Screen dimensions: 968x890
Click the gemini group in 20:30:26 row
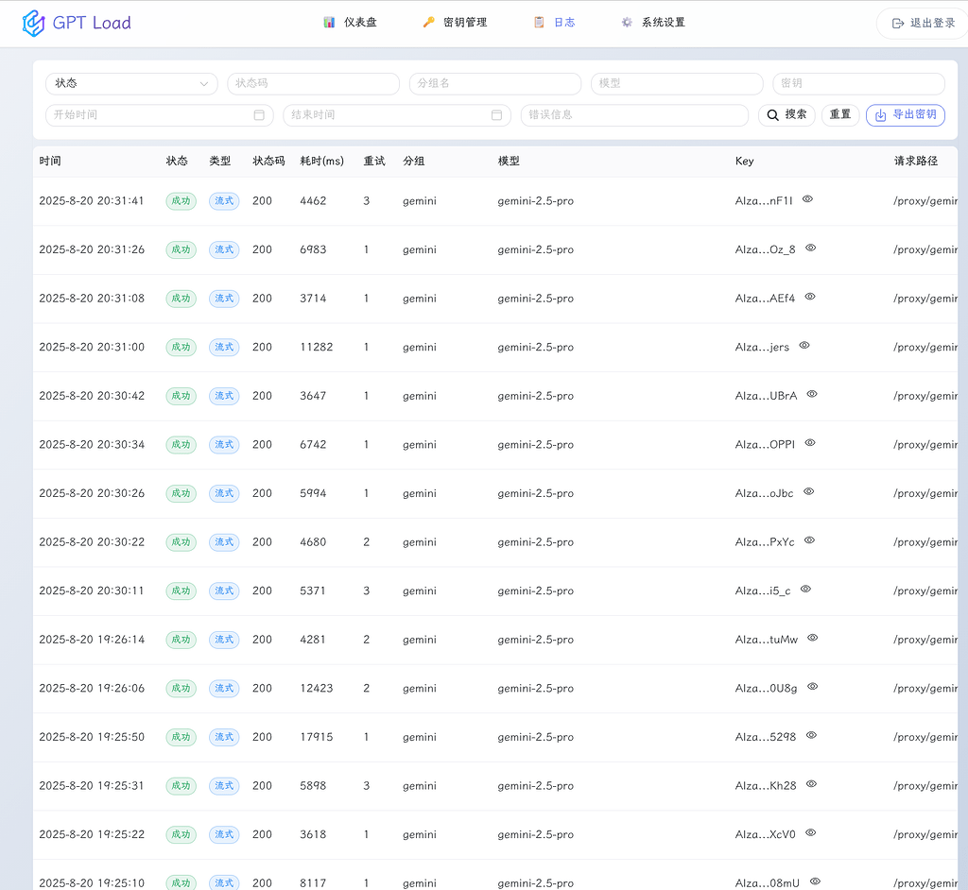pyautogui.click(x=420, y=494)
